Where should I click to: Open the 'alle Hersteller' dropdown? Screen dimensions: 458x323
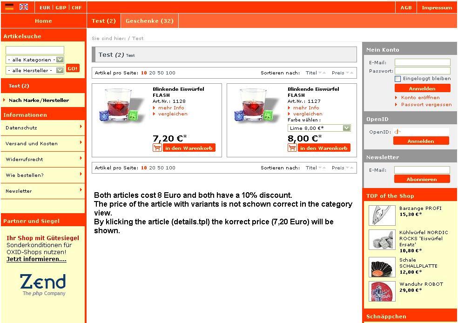click(x=35, y=70)
